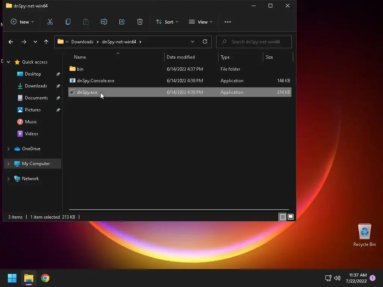Click the 146 KB size cell
The image size is (383, 287).
284,81
